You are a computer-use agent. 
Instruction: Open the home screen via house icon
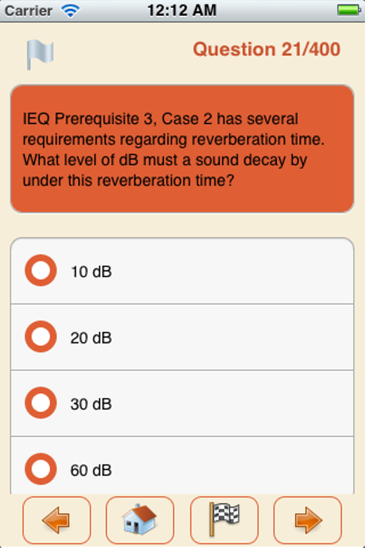[140, 520]
